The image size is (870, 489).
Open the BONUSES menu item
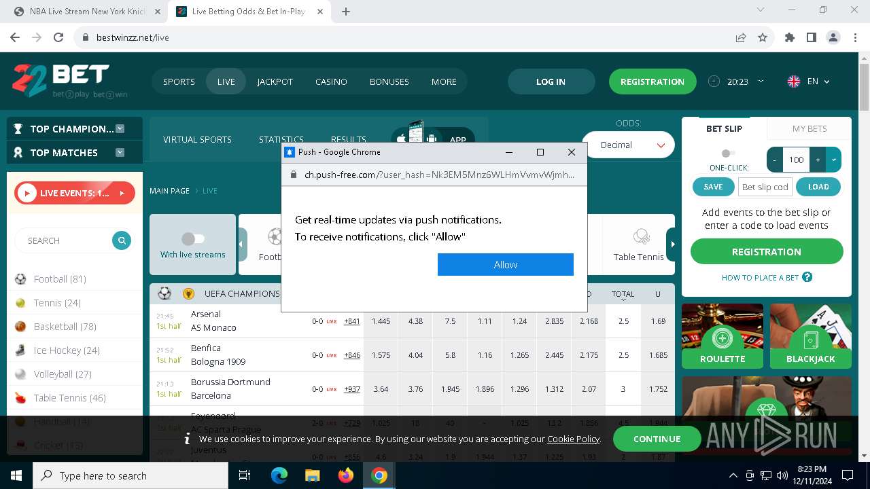tap(389, 81)
